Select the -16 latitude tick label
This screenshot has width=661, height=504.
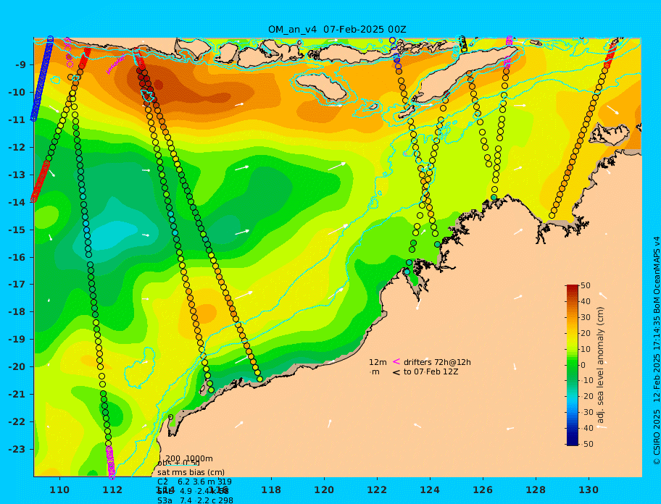[17, 257]
